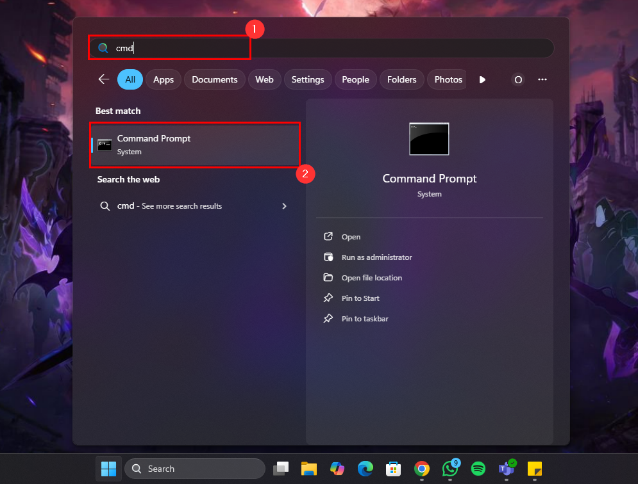Switch to the Apps filter tab
638x484 pixels.
pos(164,79)
